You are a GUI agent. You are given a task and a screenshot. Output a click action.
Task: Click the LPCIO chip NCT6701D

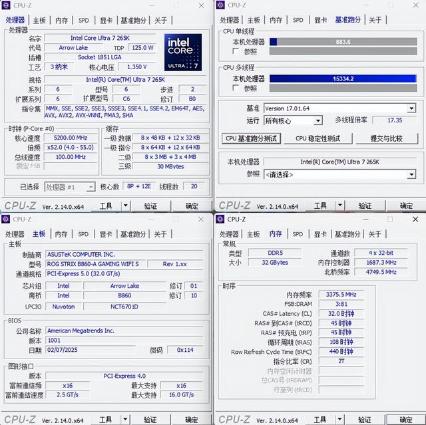pos(124,307)
